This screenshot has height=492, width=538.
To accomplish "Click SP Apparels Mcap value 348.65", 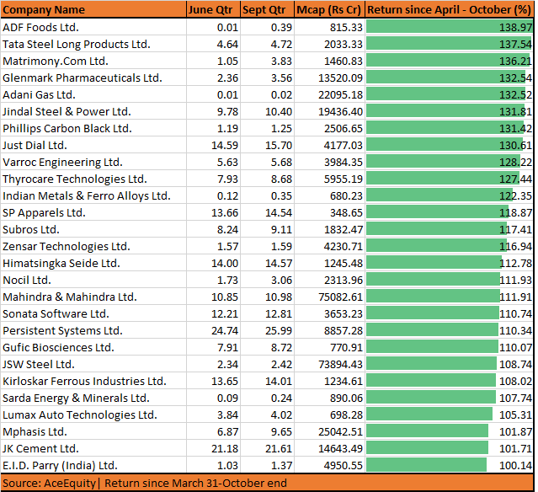I will tap(346, 212).
